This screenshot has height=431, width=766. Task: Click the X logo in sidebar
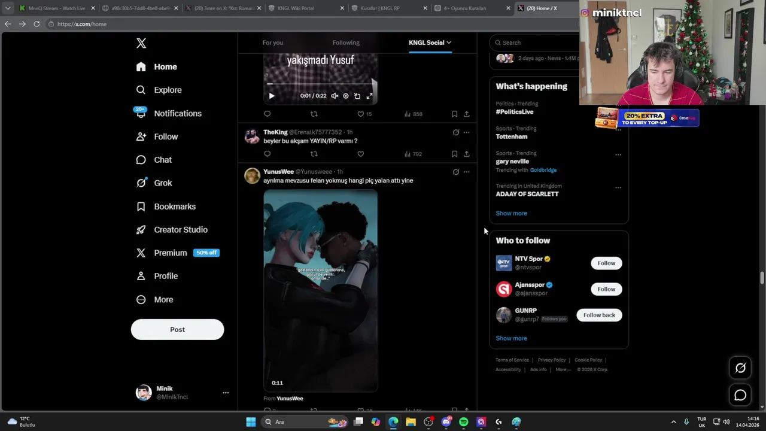141,43
